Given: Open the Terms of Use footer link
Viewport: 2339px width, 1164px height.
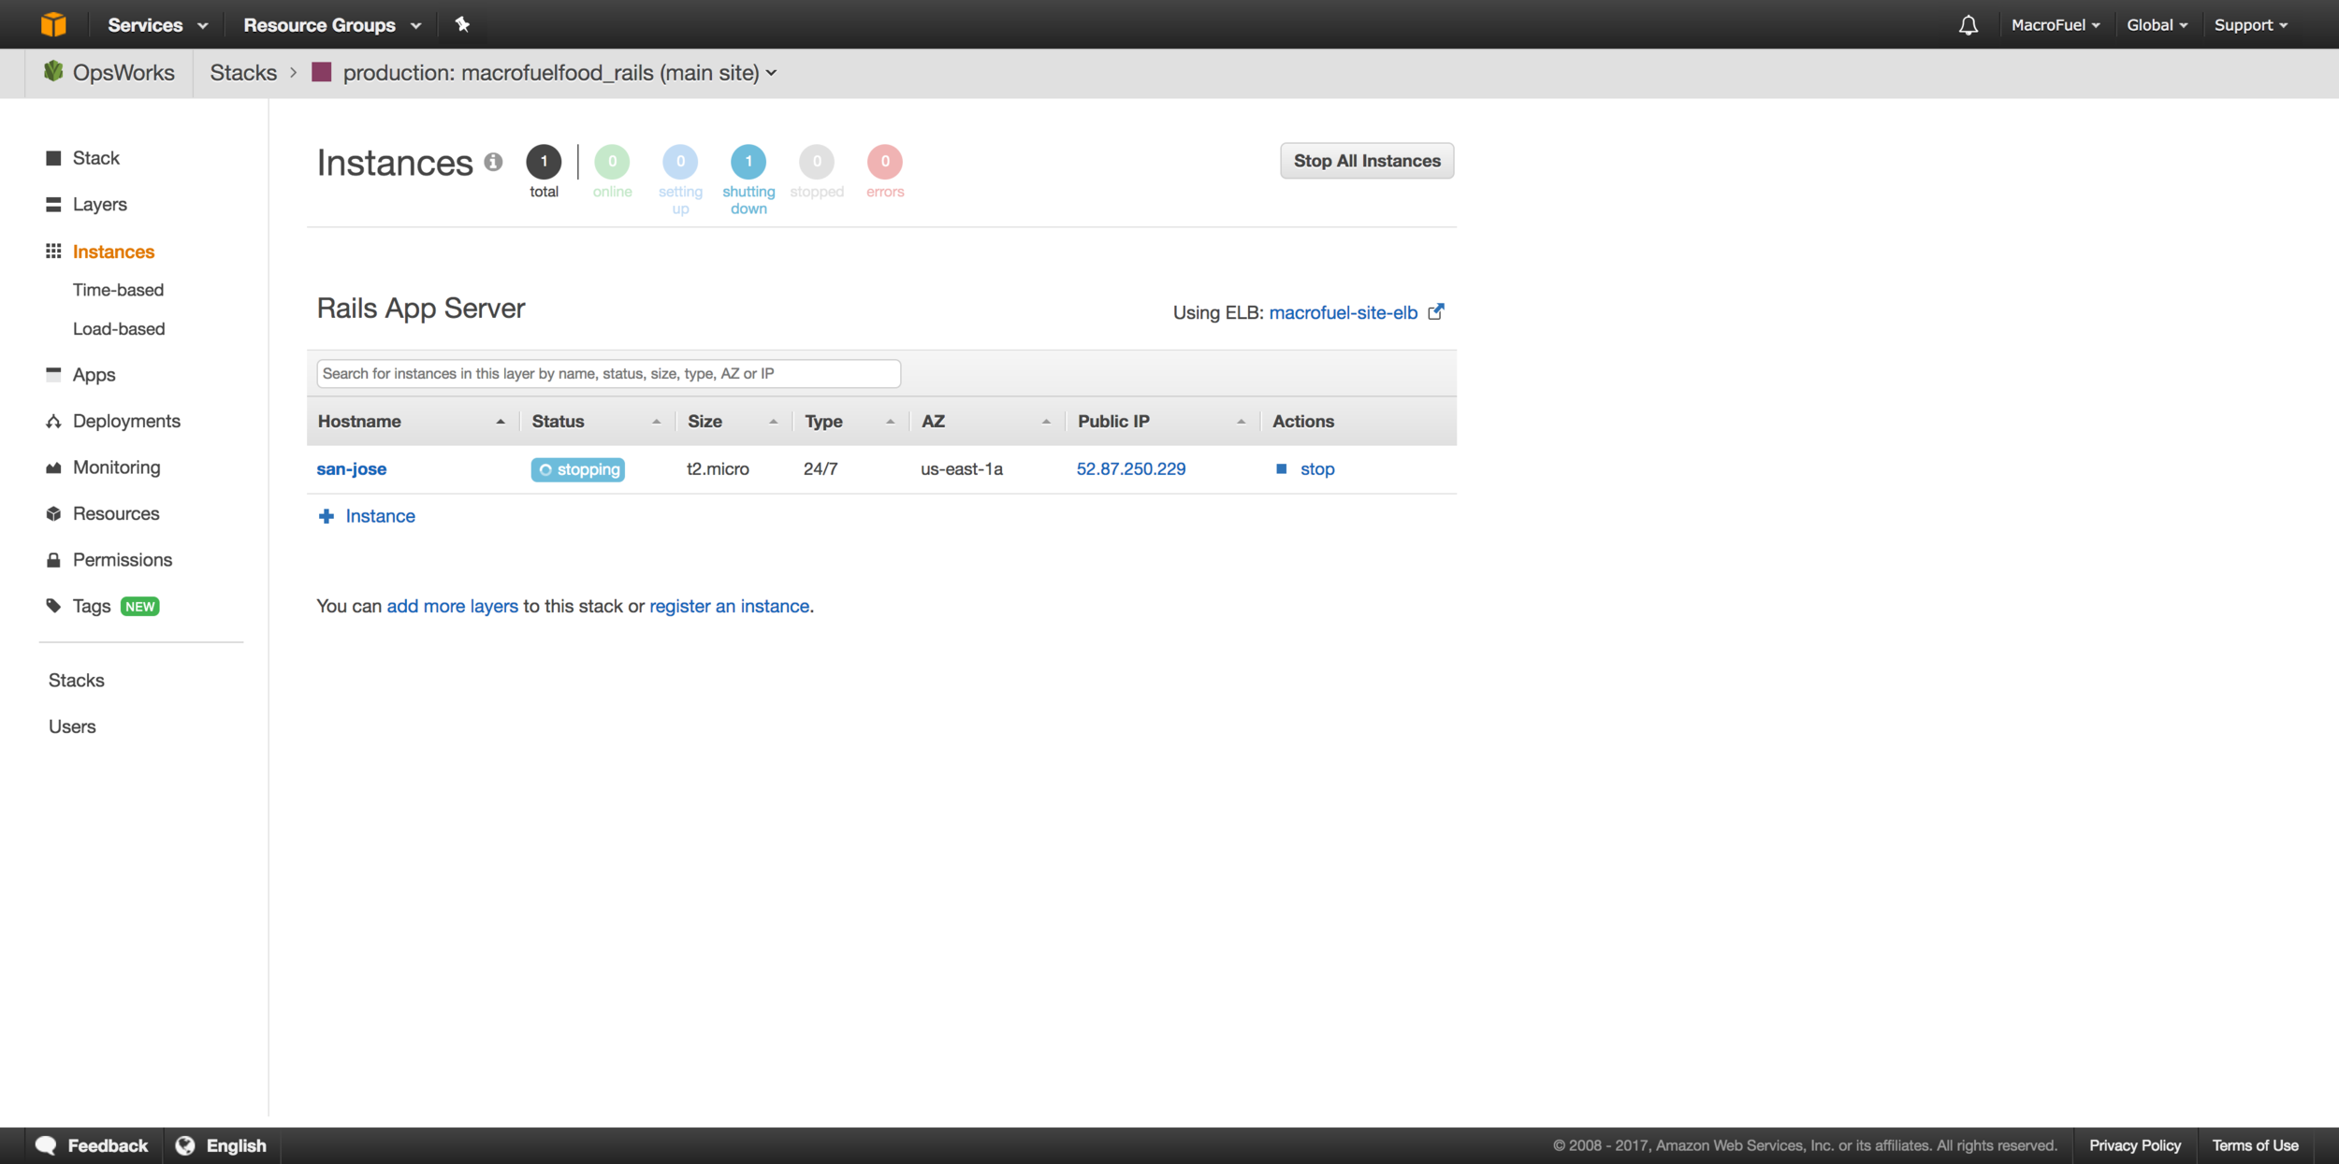Looking at the screenshot, I should click(2255, 1145).
